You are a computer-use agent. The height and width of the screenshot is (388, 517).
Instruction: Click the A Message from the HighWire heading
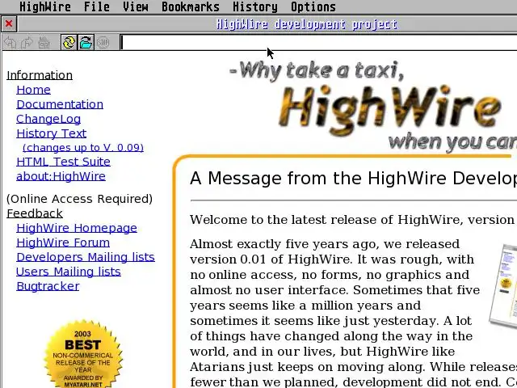(x=354, y=179)
